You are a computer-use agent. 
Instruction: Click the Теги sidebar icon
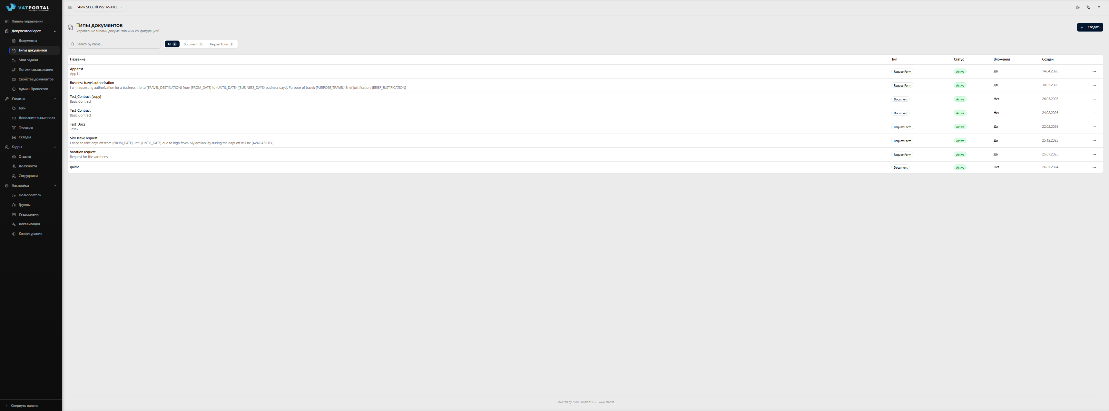click(x=14, y=108)
